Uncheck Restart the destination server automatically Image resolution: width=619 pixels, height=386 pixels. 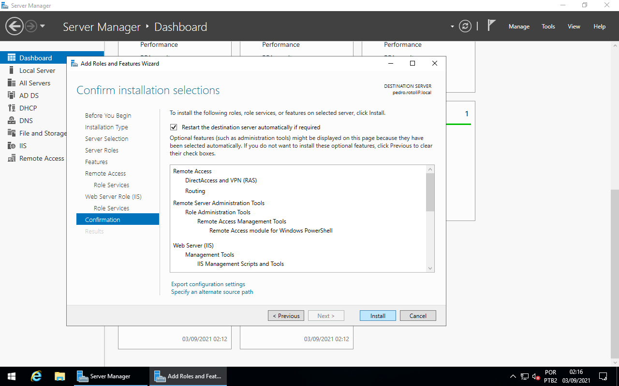point(174,127)
